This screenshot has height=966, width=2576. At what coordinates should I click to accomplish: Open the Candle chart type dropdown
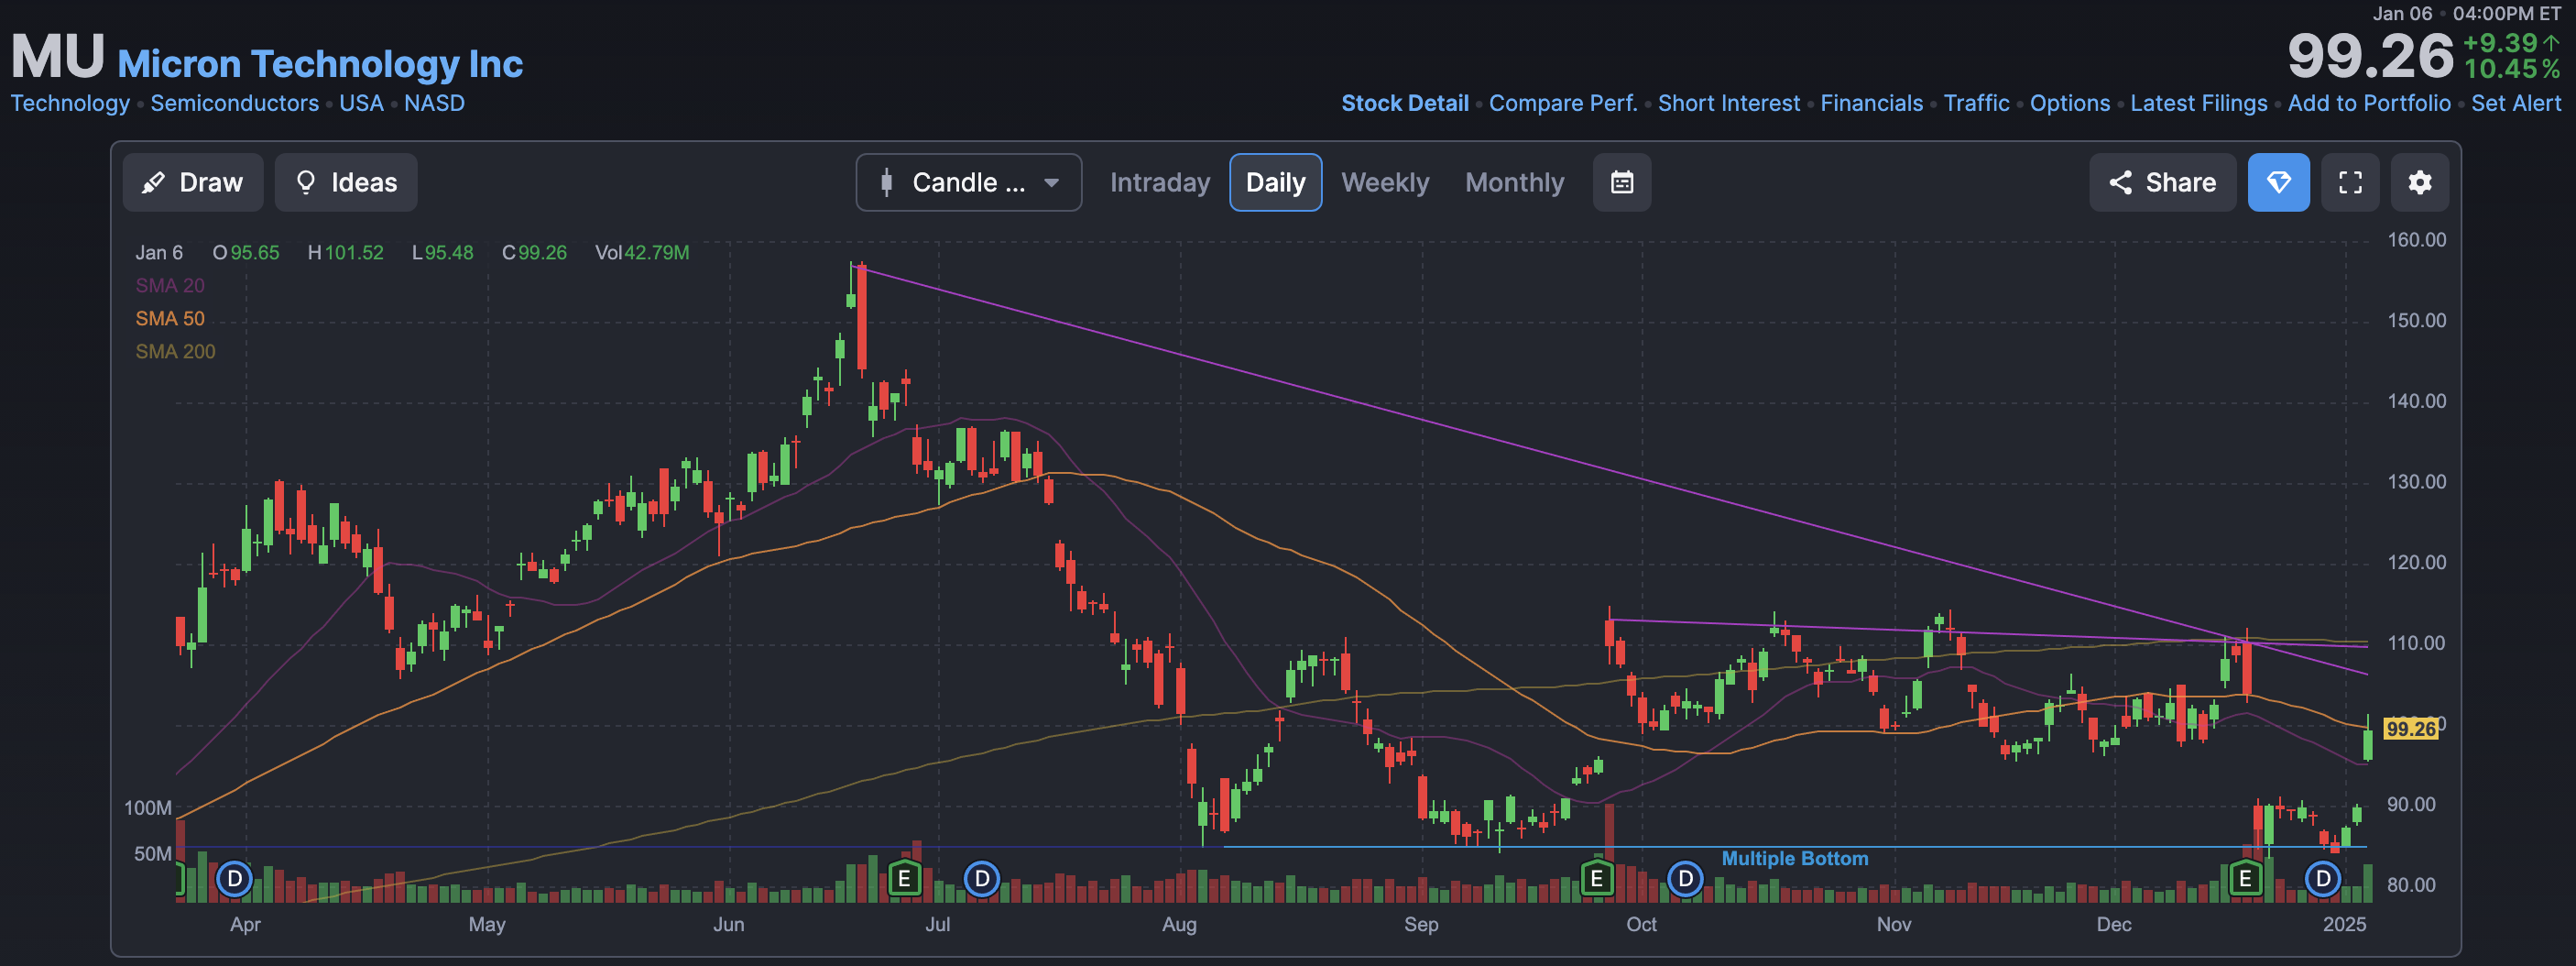point(968,182)
